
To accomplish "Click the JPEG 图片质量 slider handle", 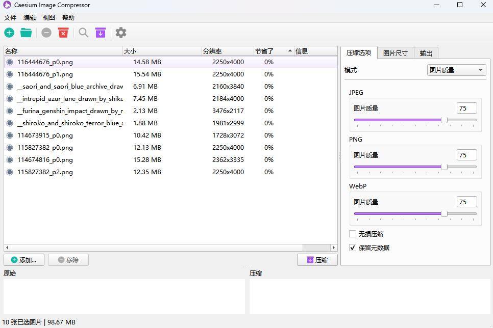I will point(445,120).
